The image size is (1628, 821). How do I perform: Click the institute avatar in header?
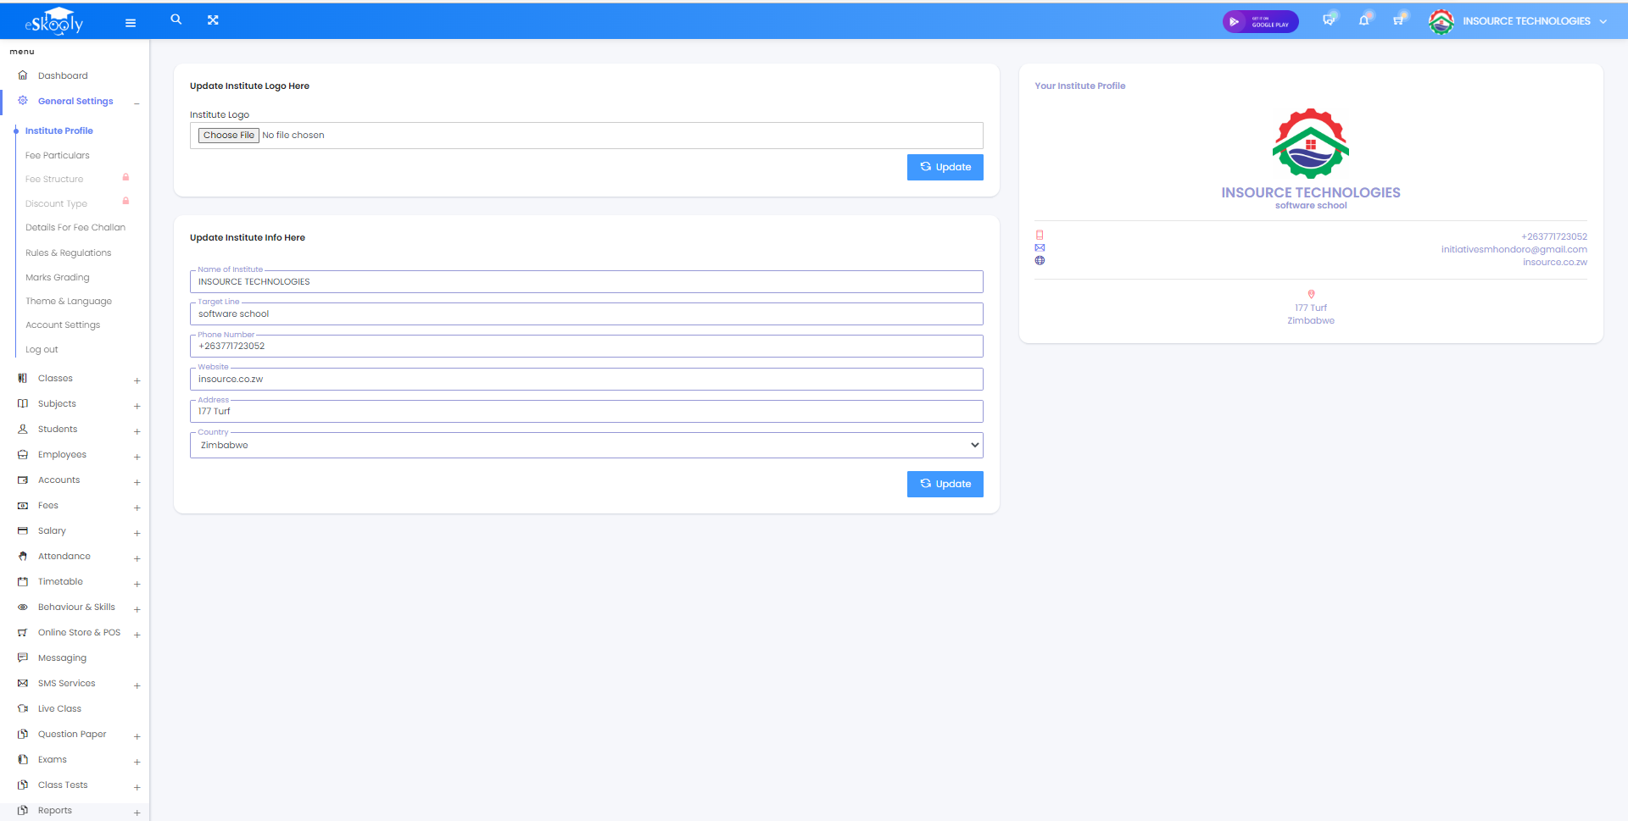[1441, 21]
